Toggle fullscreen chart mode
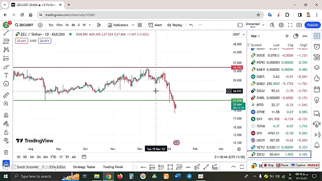This screenshot has width=322, height=181. click(290, 25)
